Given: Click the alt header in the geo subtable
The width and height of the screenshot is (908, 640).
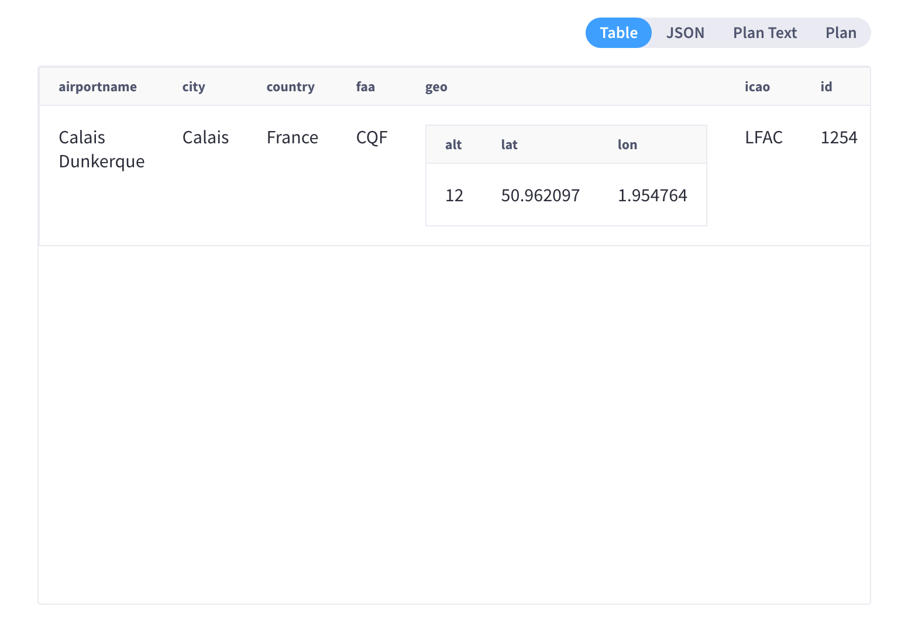Looking at the screenshot, I should [x=453, y=144].
